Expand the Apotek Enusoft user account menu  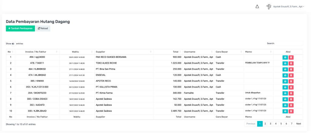[x=285, y=7]
